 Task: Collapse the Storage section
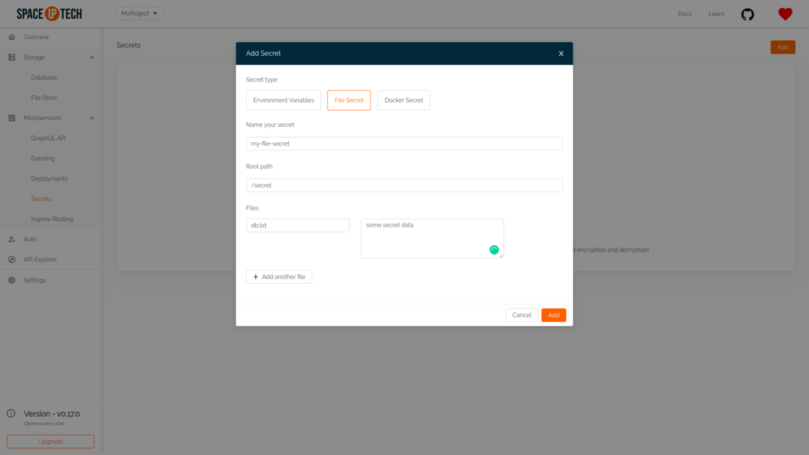coord(91,57)
